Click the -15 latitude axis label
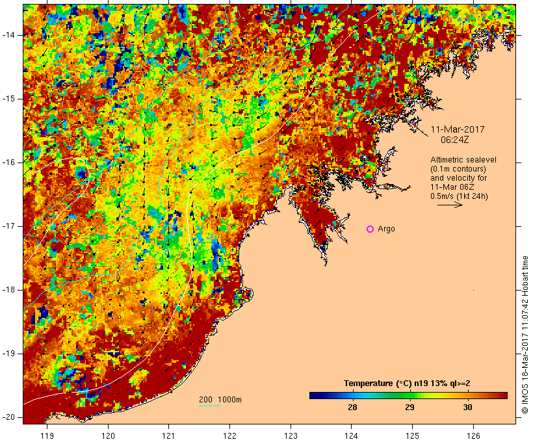 [x=8, y=99]
